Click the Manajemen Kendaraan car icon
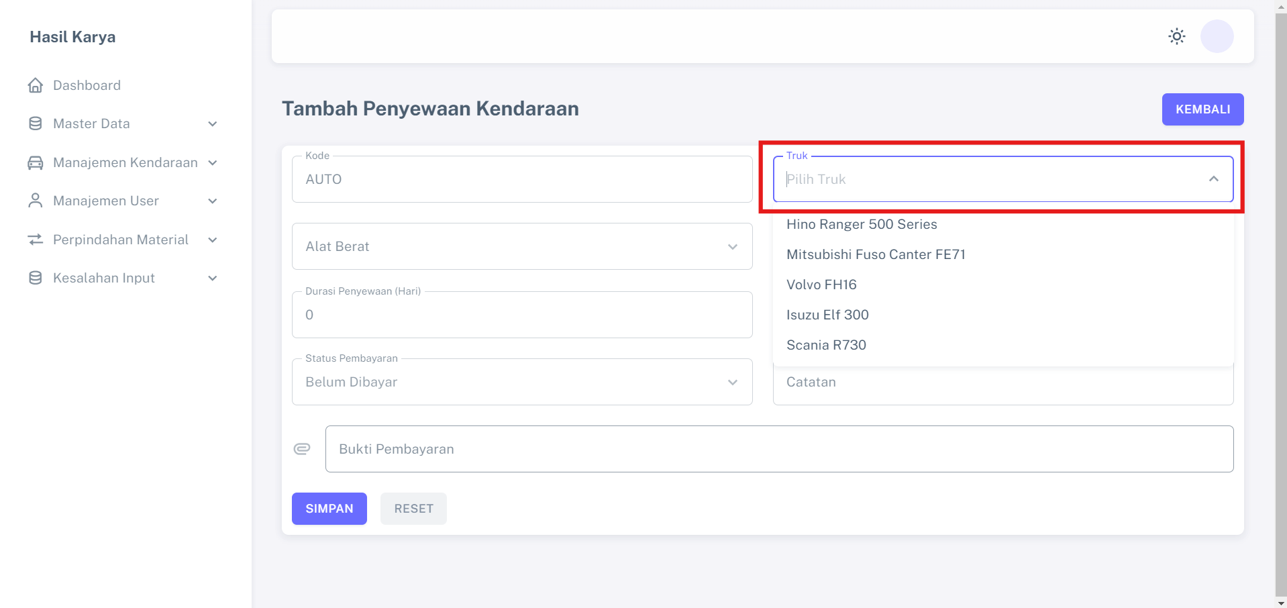This screenshot has height=608, width=1287. (36, 162)
